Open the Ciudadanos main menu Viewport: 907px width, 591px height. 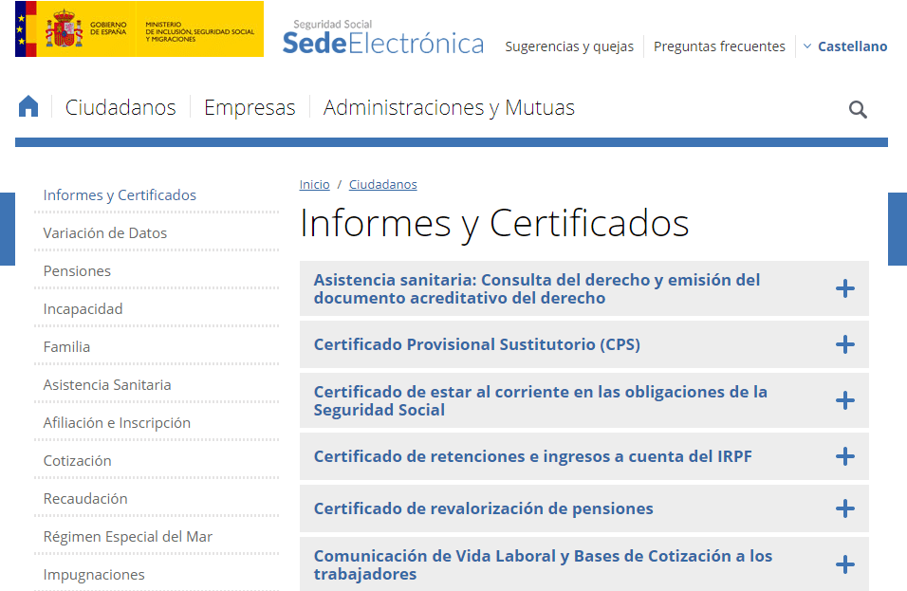[x=120, y=107]
